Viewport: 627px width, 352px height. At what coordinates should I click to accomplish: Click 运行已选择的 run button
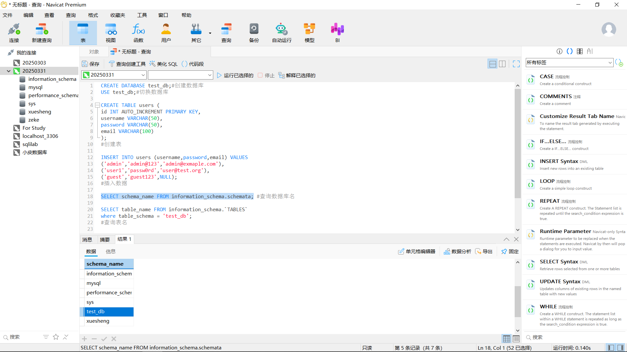(x=235, y=75)
